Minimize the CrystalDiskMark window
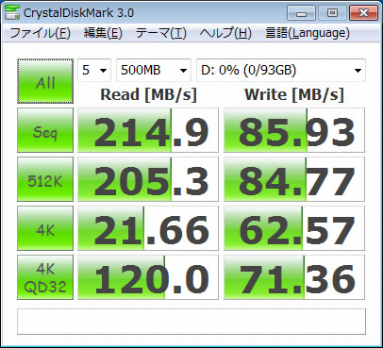 click(301, 13)
